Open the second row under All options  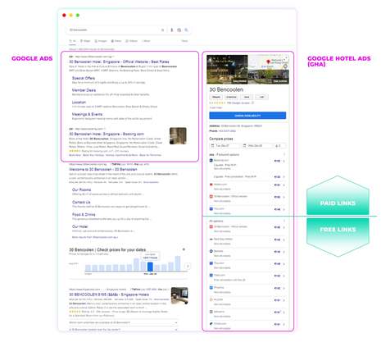[247, 241]
